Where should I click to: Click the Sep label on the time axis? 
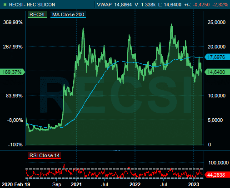tap(57, 184)
